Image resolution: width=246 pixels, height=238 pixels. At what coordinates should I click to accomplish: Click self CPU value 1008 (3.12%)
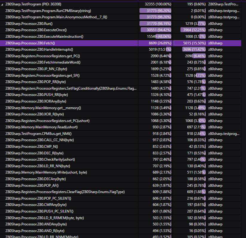(x=195, y=37)
